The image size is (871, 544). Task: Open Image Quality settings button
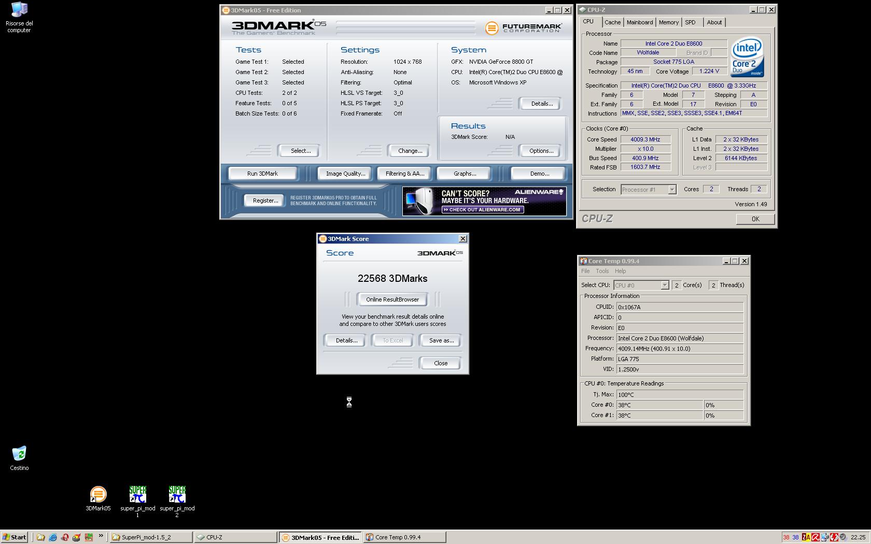pos(345,174)
